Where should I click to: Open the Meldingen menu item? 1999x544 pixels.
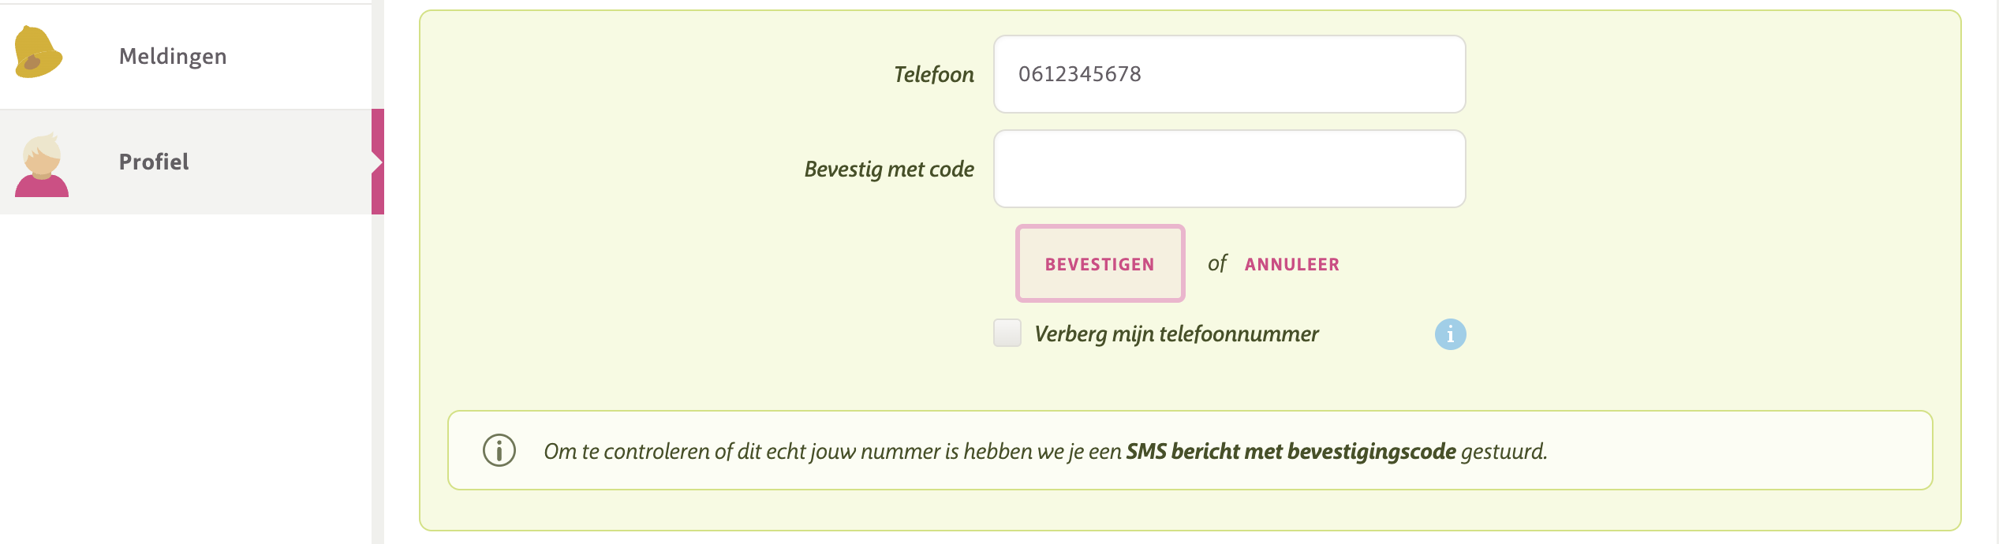[173, 56]
